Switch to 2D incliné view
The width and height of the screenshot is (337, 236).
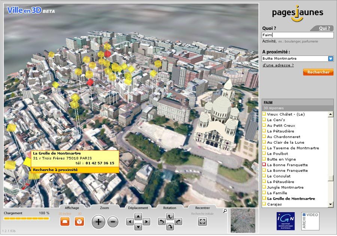click(x=65, y=221)
